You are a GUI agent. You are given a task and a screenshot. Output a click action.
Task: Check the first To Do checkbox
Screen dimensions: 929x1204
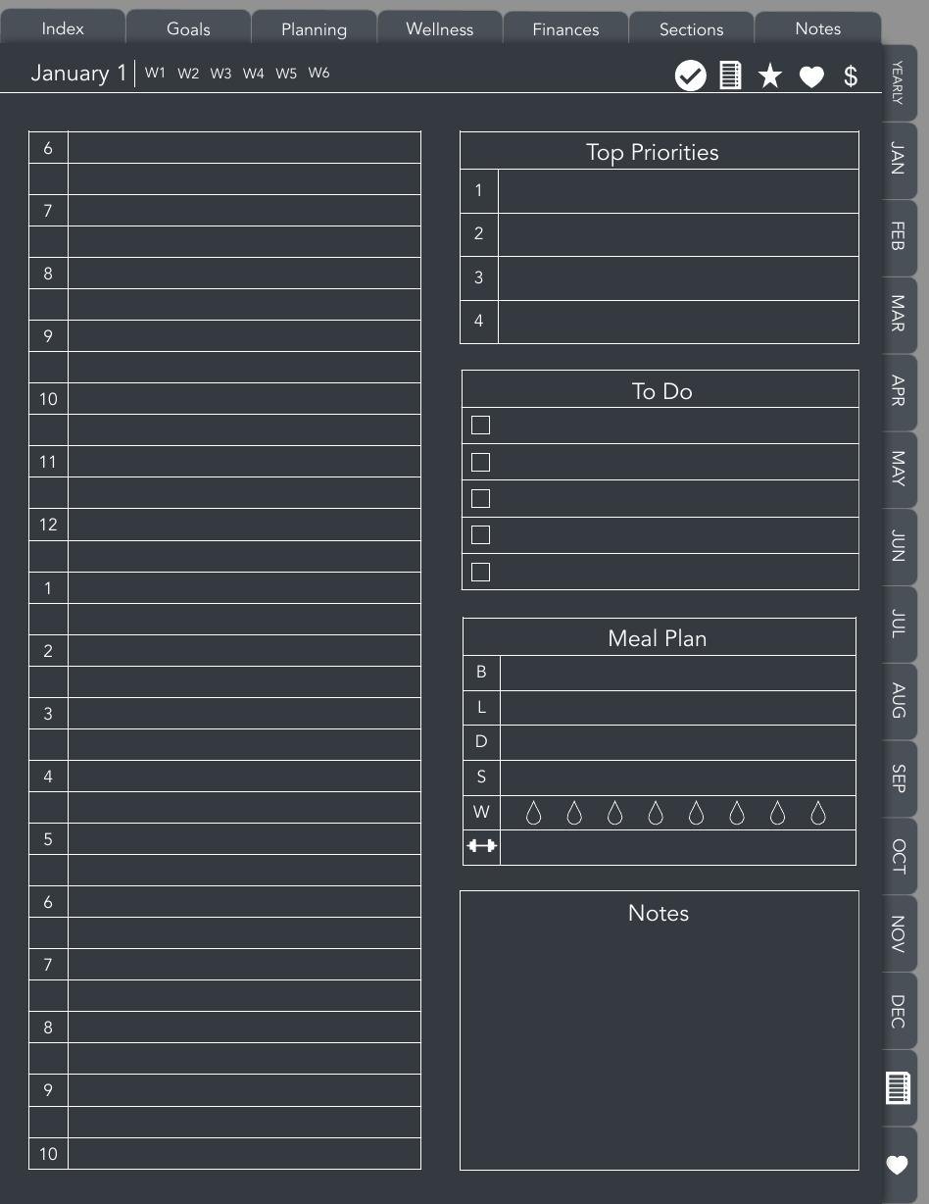480,425
